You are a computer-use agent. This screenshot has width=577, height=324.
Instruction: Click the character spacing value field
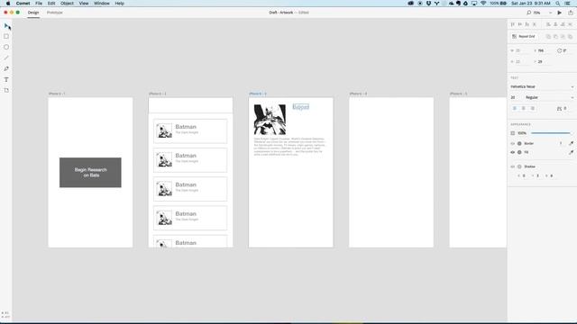pyautogui.click(x=566, y=108)
